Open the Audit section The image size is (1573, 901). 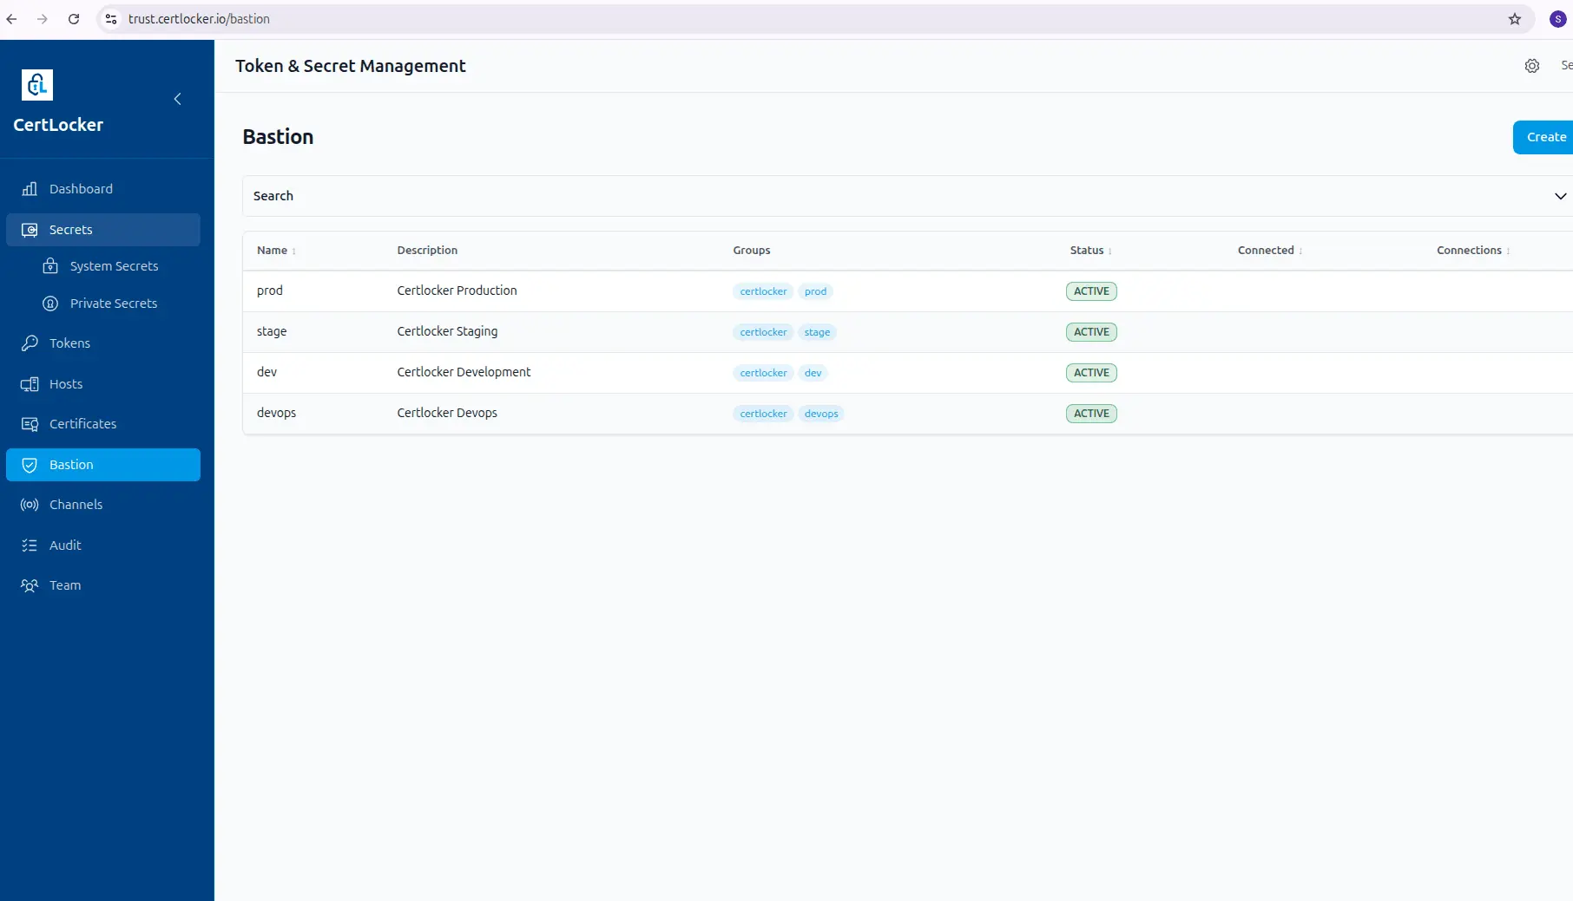[x=103, y=545]
